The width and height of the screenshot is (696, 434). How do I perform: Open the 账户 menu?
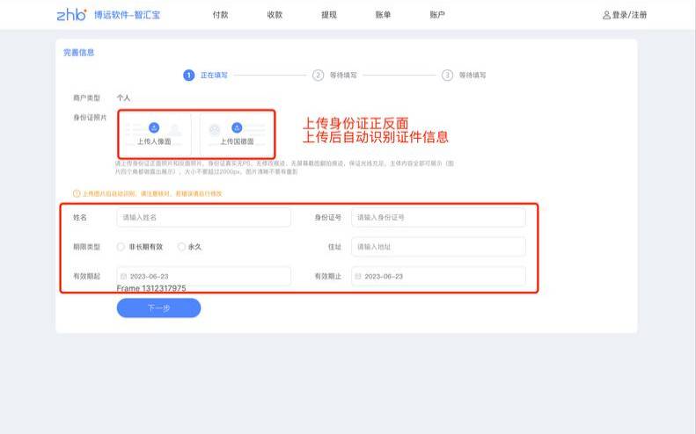click(x=437, y=15)
